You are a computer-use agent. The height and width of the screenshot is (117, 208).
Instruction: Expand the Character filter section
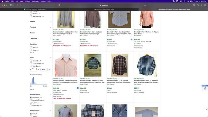pyautogui.click(x=40, y=39)
